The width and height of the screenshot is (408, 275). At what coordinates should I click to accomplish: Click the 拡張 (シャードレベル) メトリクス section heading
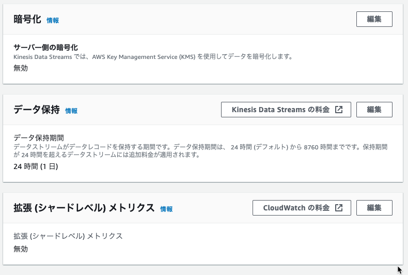tap(84, 208)
